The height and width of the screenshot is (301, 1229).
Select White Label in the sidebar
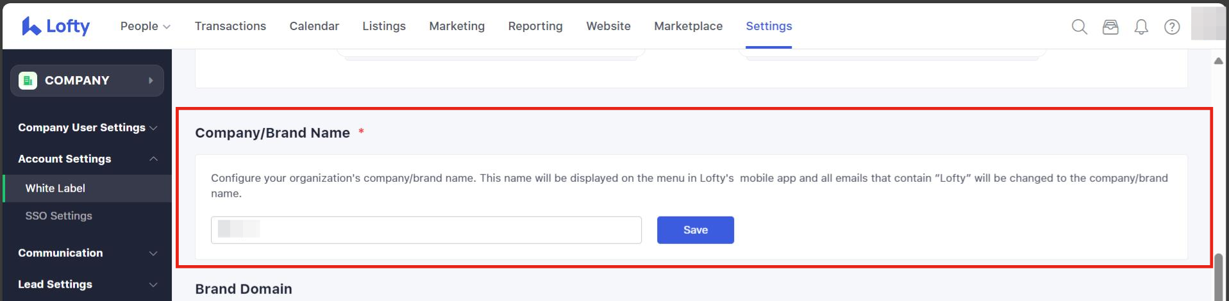click(x=55, y=188)
